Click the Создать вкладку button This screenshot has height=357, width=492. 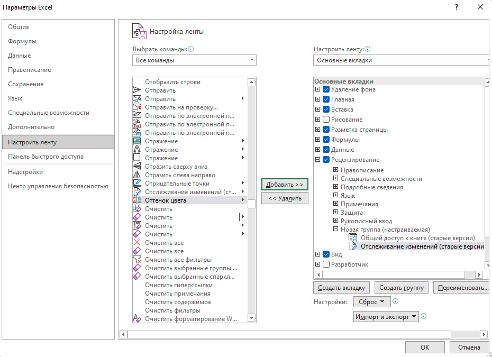pyautogui.click(x=341, y=288)
